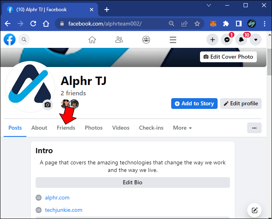This screenshot has width=272, height=219.
Task: Open the hamburger menu icon
Action: 173,40
